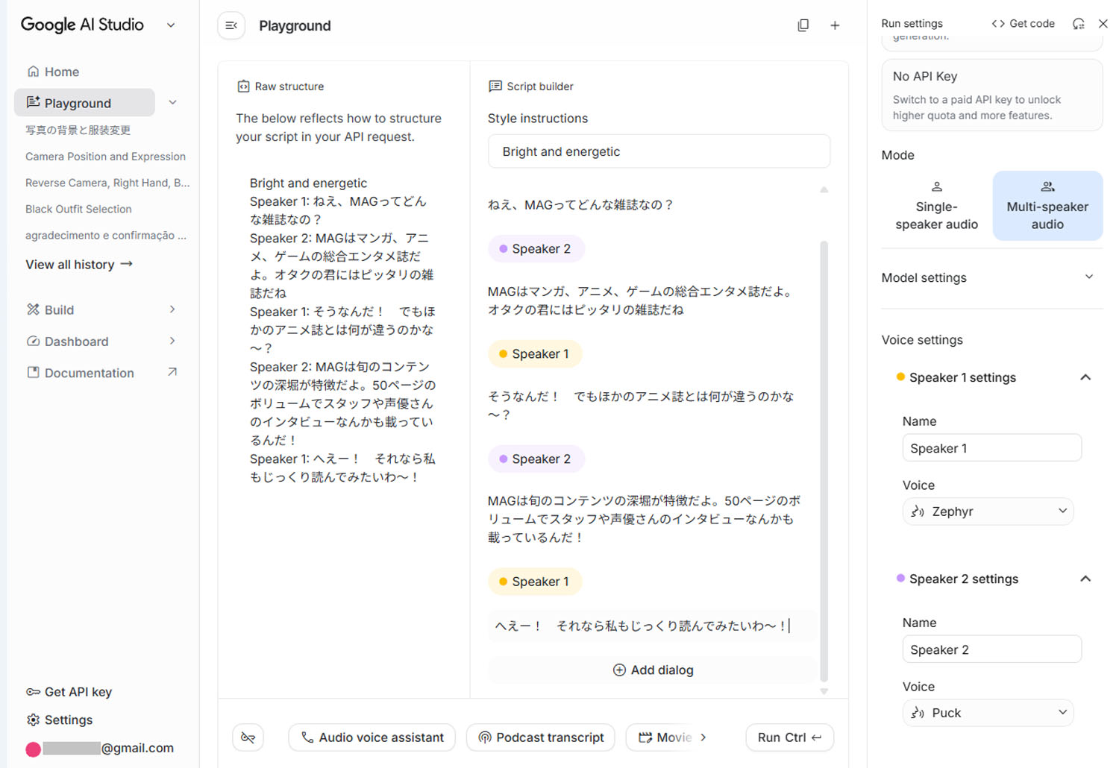The width and height of the screenshot is (1119, 768).
Task: Copy the prompt with the copy icon
Action: point(803,25)
